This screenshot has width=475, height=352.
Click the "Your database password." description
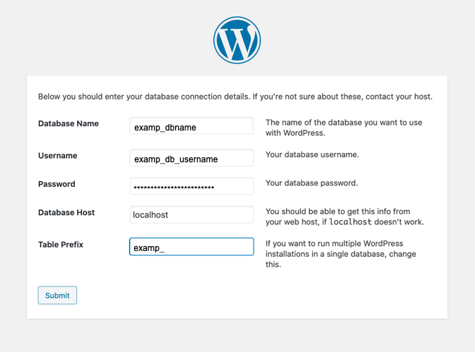pos(311,184)
